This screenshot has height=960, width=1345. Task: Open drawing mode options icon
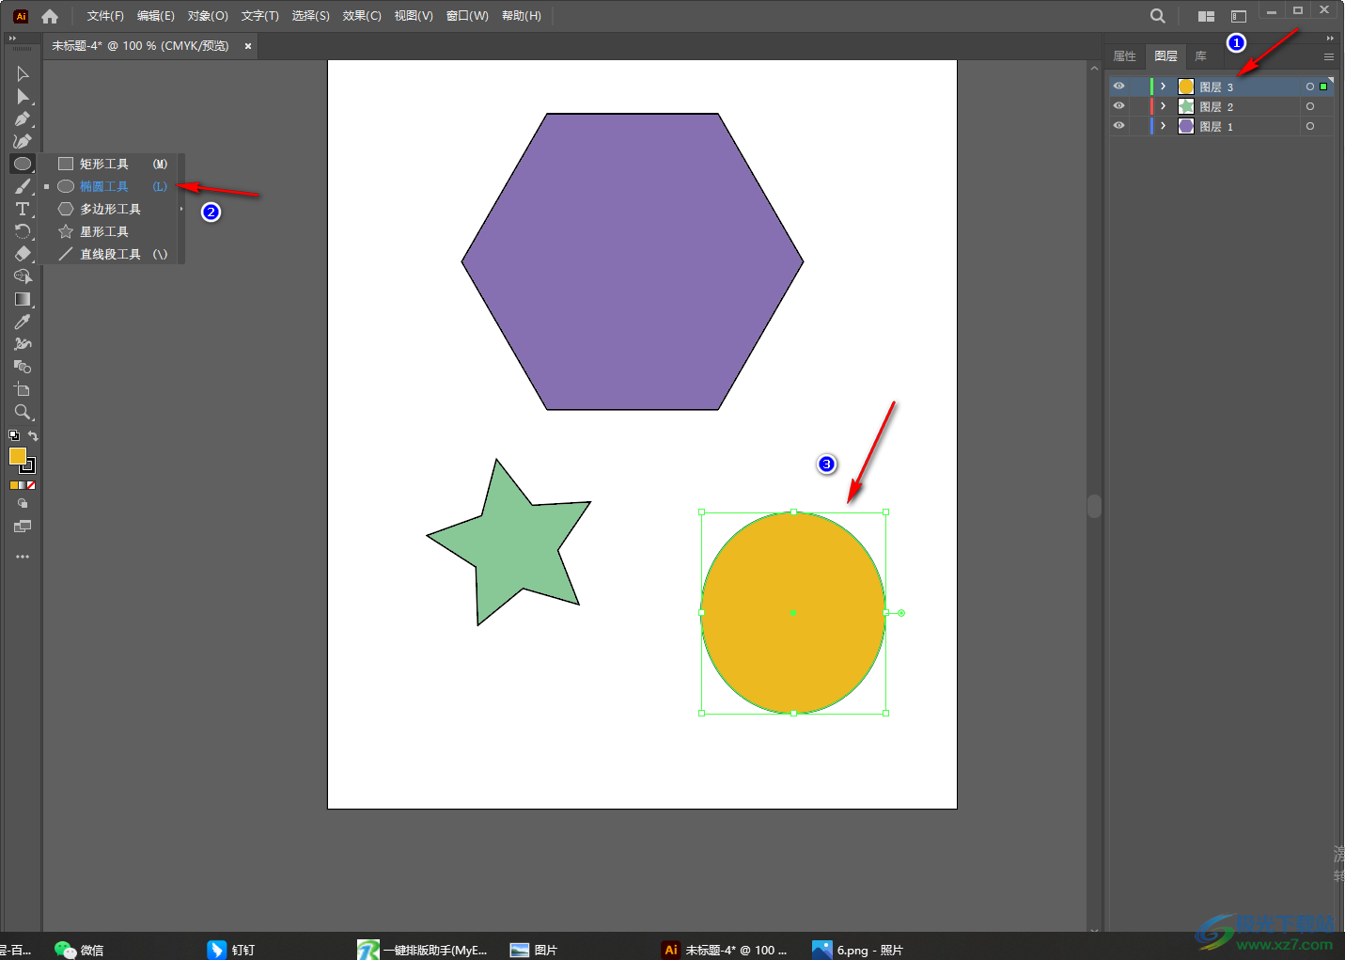[23, 504]
